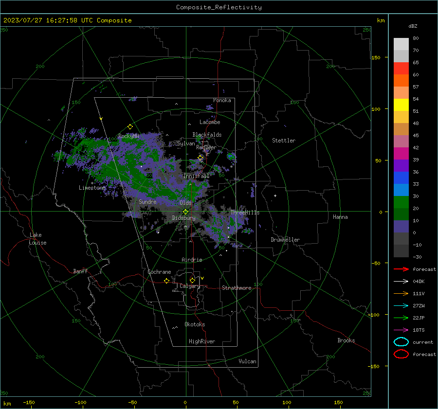Click the Hanna town label

340,217
